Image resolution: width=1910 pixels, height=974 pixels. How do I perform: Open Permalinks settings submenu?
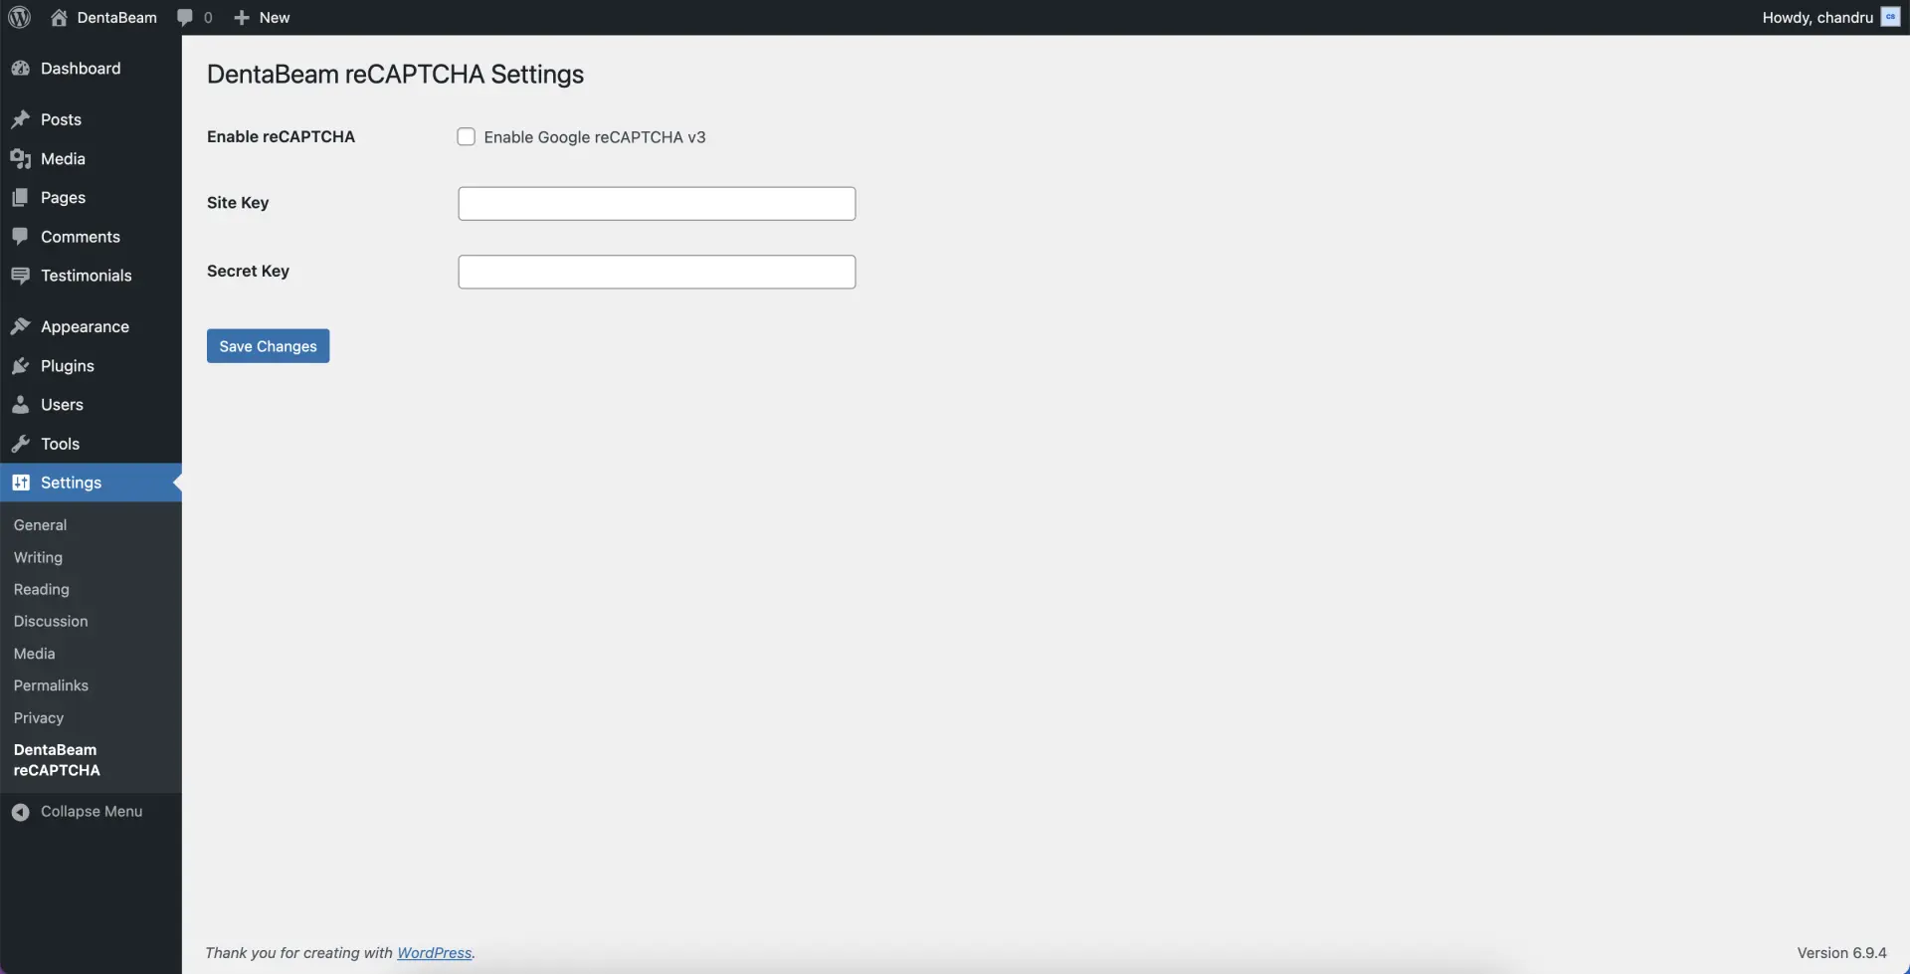point(51,685)
